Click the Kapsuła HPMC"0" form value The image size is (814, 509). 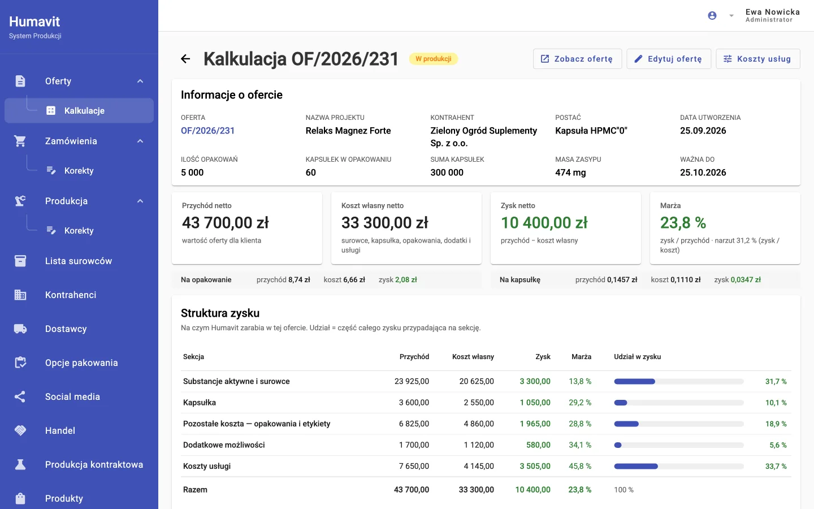pos(591,131)
